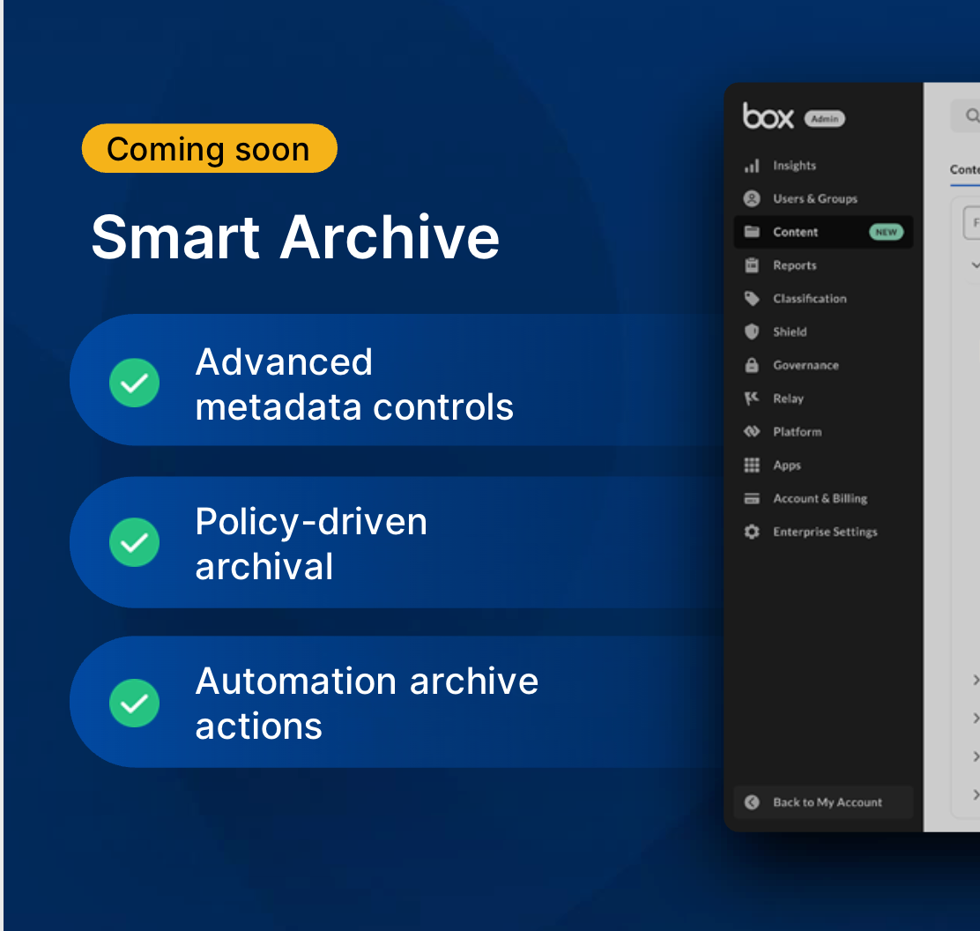Open the Reports section

click(794, 265)
